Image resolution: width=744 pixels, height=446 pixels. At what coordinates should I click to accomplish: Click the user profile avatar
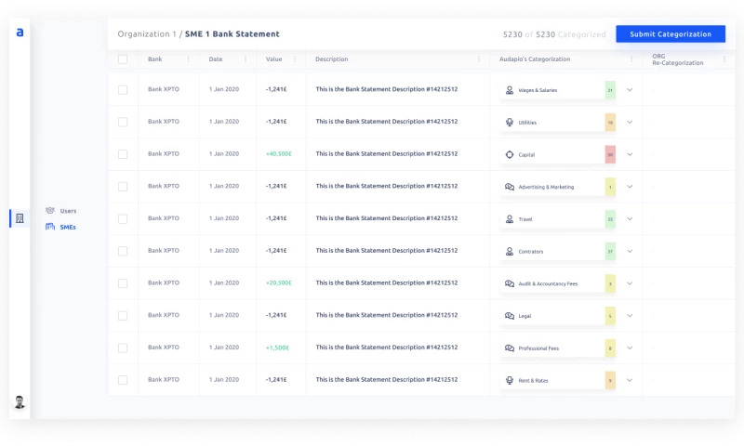pyautogui.click(x=20, y=402)
